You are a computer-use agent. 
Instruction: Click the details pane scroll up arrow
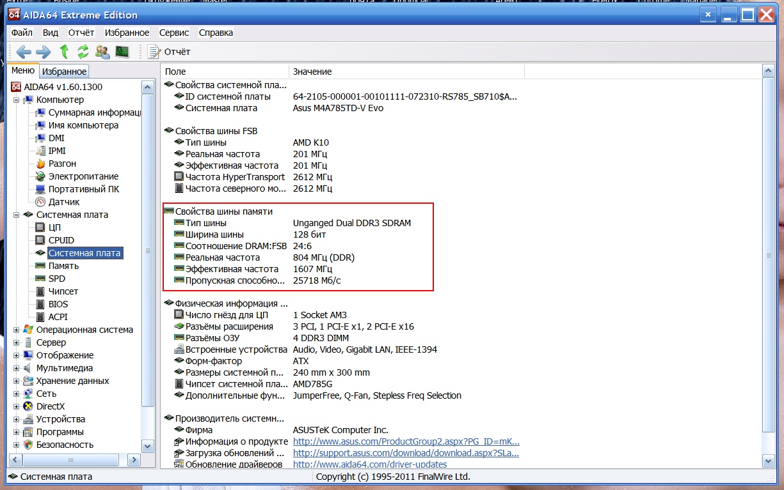click(769, 72)
